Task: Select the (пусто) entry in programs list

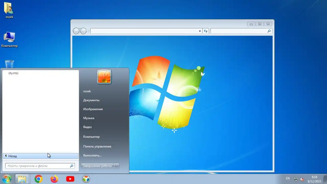Action: pos(13,73)
